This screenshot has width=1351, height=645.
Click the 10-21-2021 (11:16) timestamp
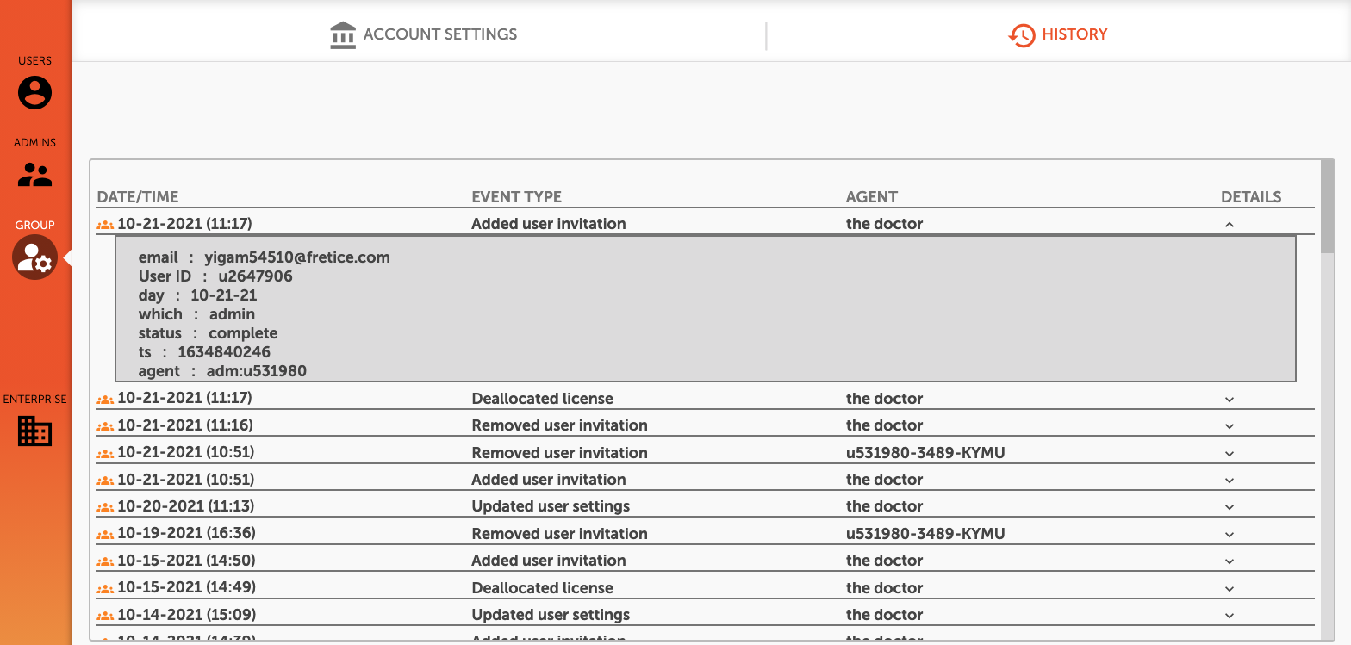pyautogui.click(x=185, y=425)
